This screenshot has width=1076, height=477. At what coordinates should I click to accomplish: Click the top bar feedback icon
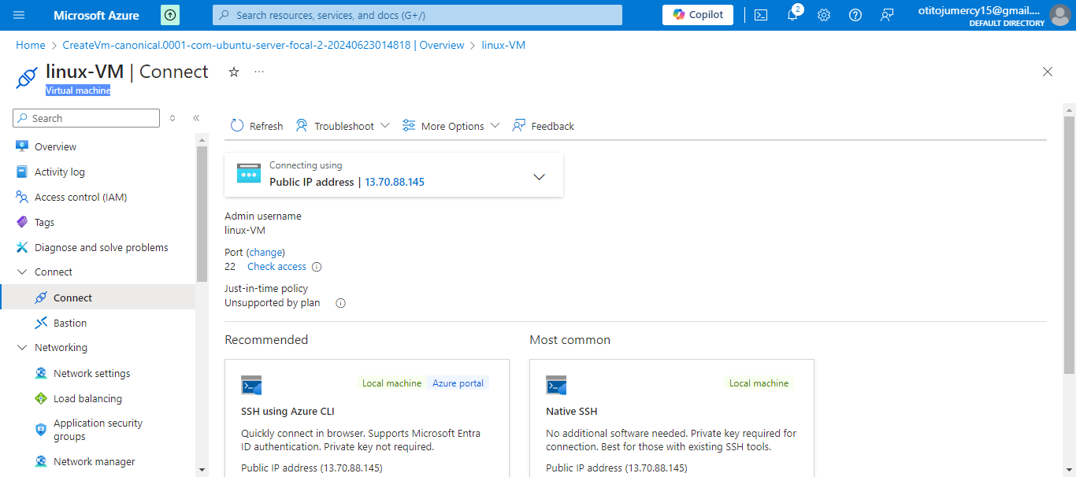coord(887,15)
